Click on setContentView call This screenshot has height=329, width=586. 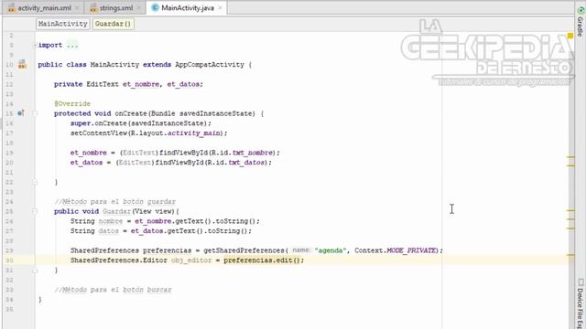148,133
